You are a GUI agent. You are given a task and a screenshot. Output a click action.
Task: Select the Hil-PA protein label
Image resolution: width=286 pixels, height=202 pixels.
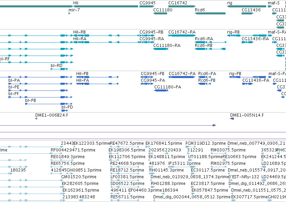[x=83, y=80]
